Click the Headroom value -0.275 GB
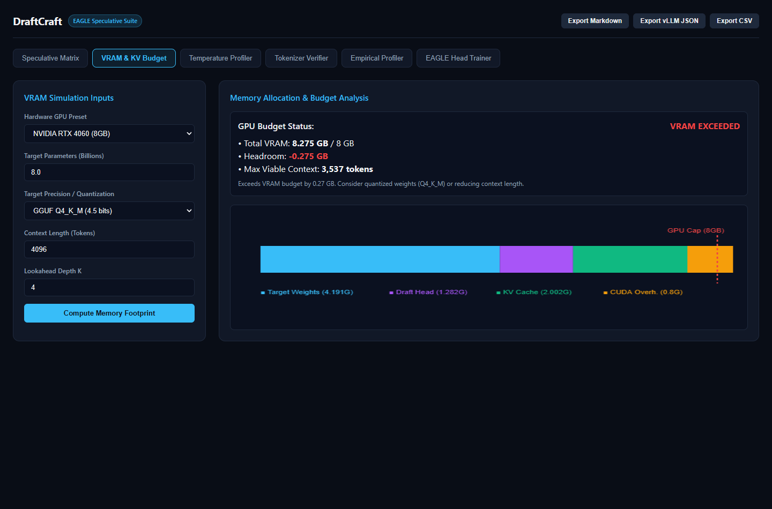Viewport: 772px width, 509px height. click(308, 156)
